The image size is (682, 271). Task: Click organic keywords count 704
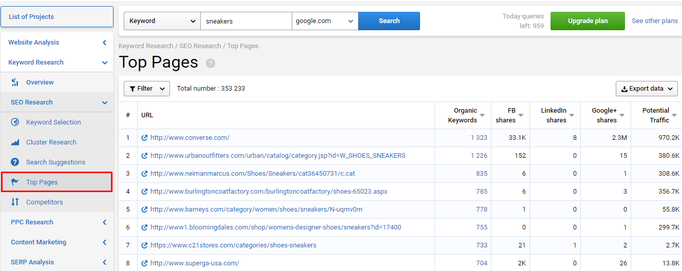pos(482,263)
